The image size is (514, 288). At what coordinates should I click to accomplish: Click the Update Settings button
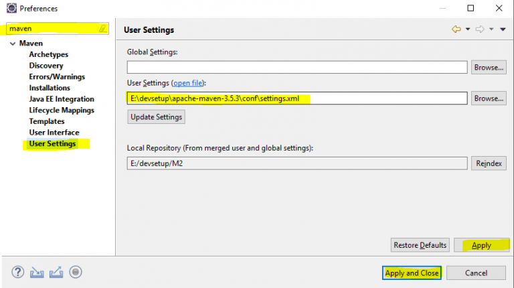(156, 117)
